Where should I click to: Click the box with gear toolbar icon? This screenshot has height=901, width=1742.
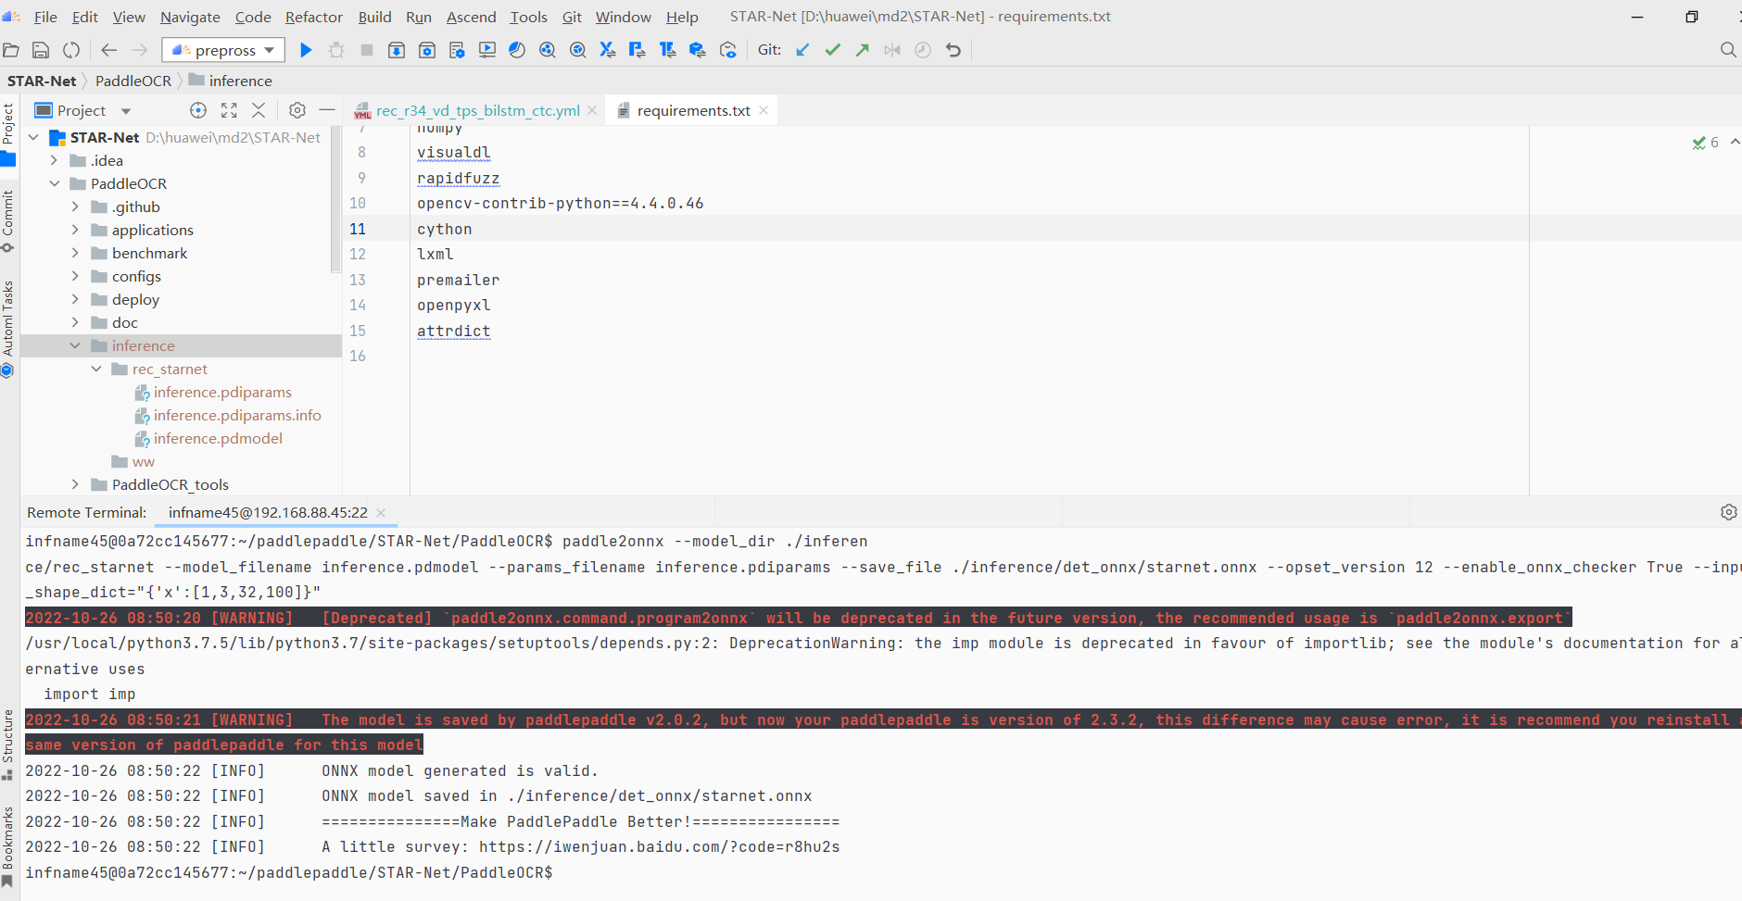427,50
